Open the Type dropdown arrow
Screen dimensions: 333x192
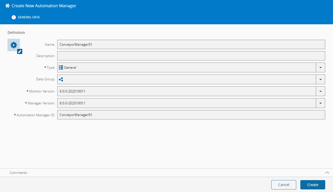(x=321, y=67)
